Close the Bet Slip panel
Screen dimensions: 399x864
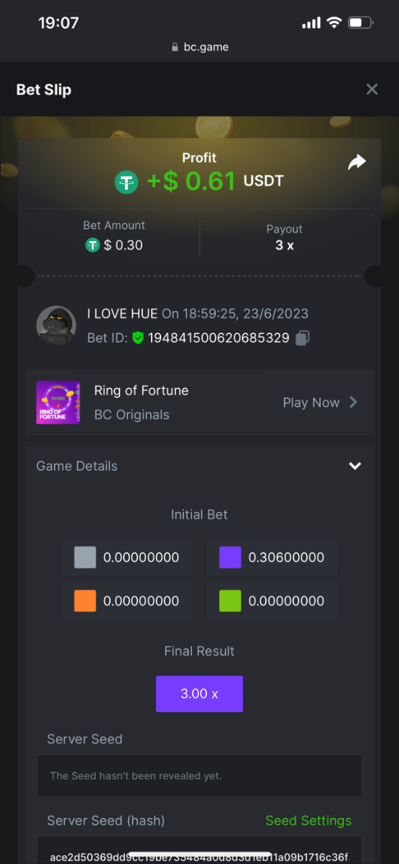[372, 89]
